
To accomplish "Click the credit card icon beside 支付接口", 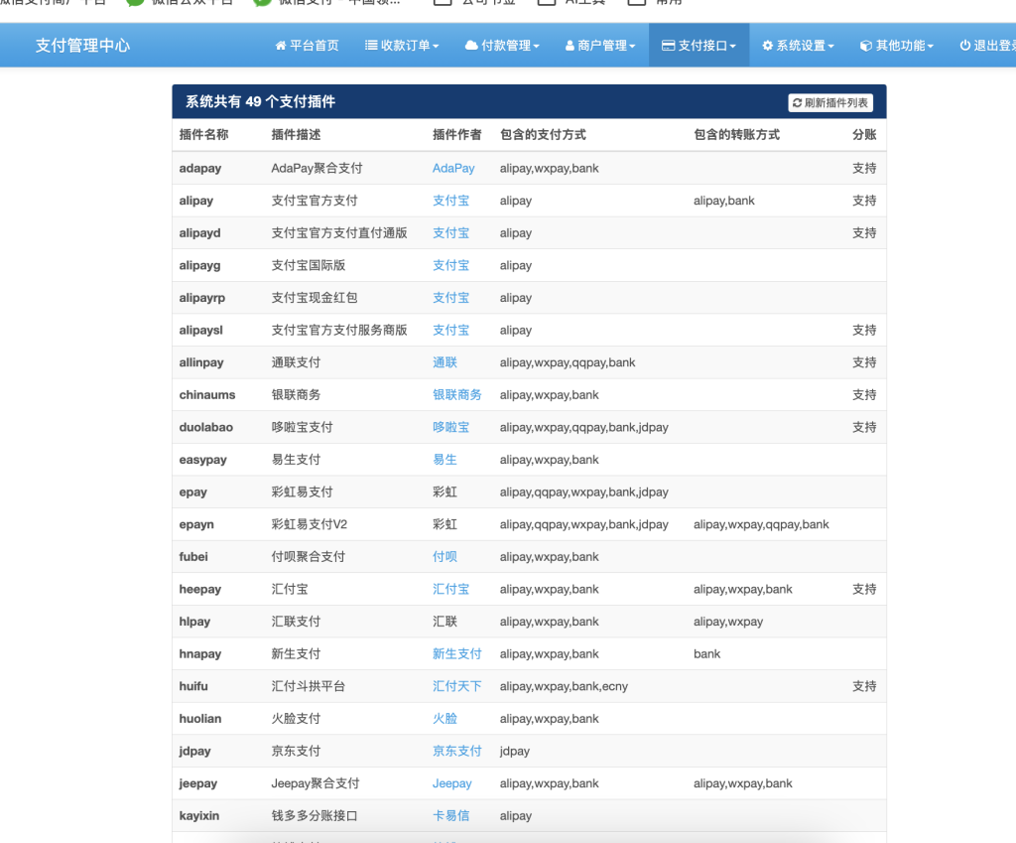I will tap(668, 46).
